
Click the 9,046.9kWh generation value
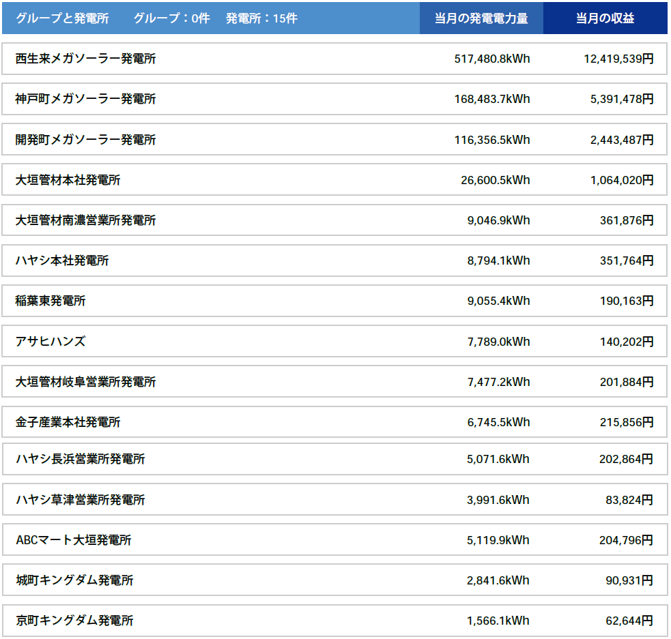point(498,220)
